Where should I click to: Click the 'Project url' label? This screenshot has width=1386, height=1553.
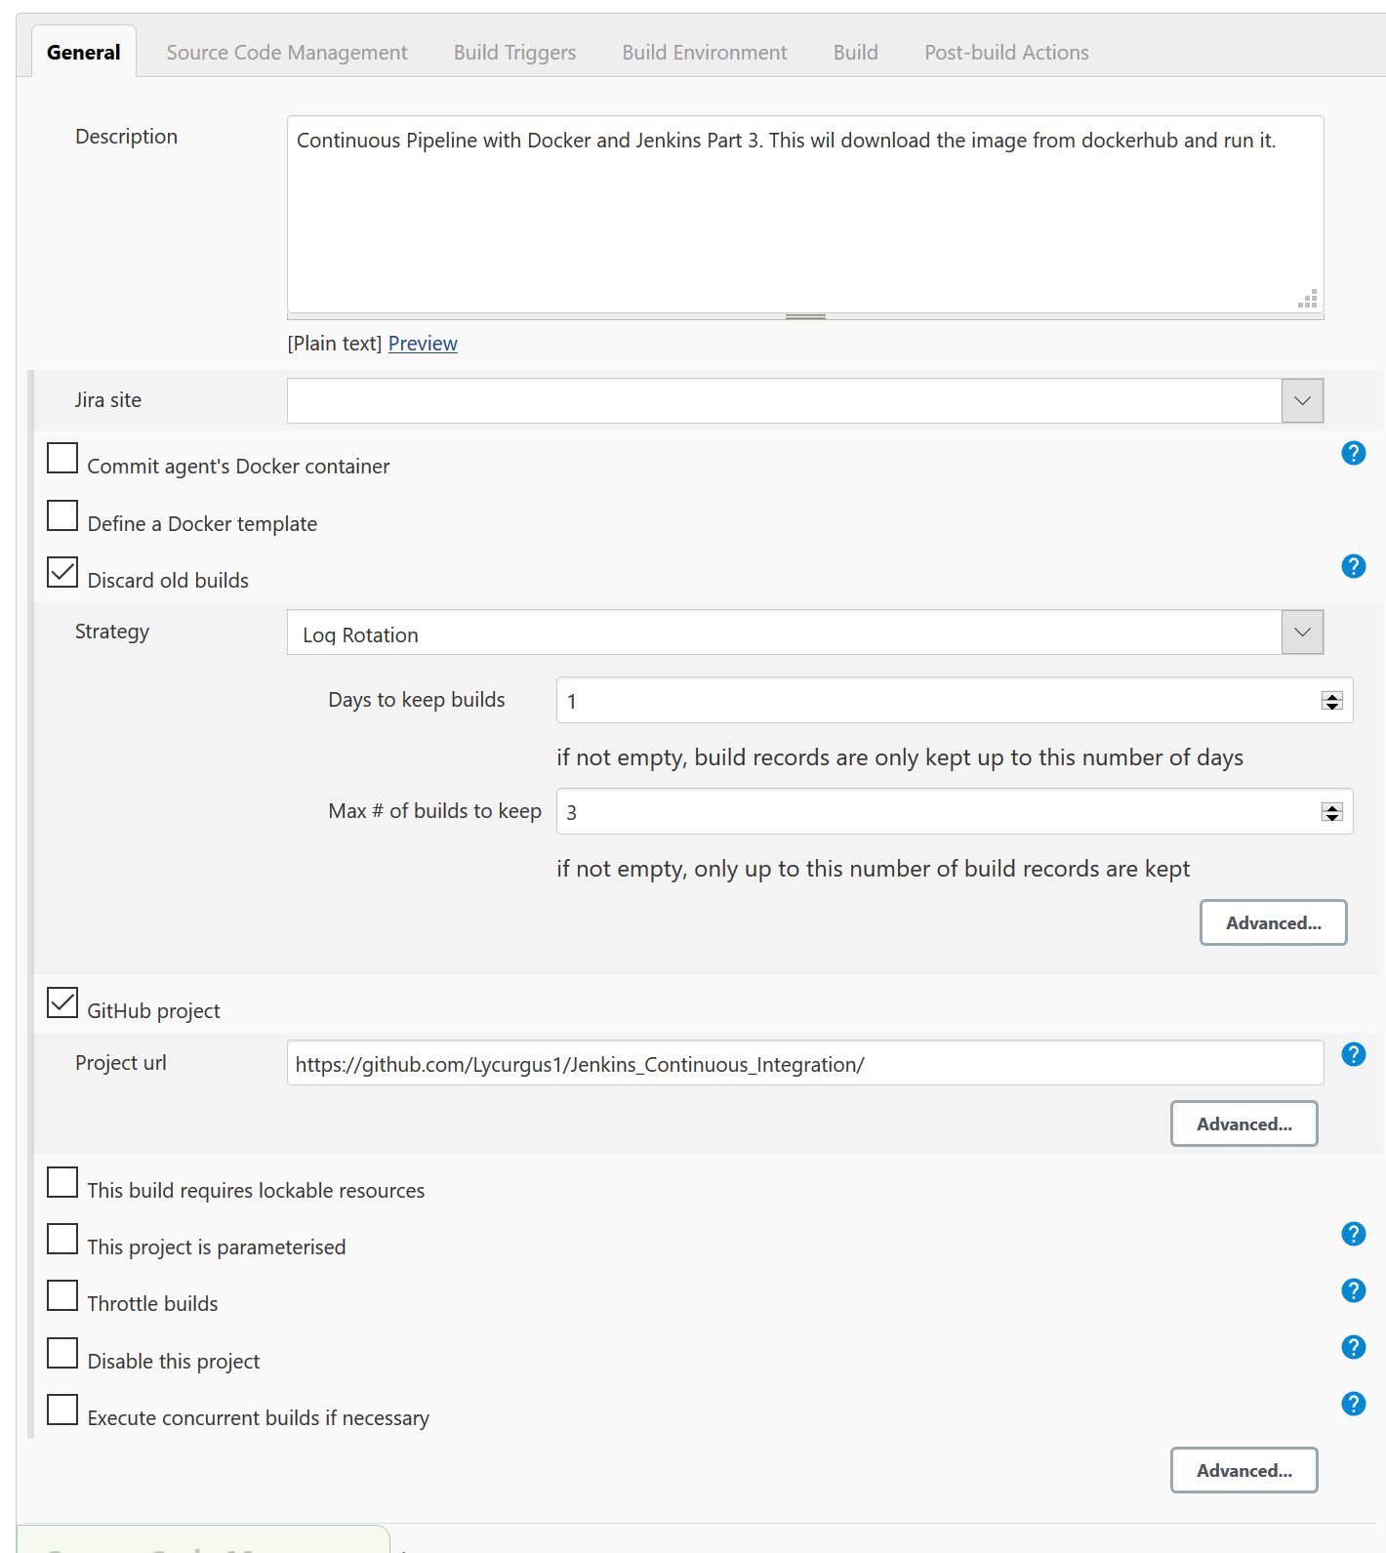coord(121,1063)
